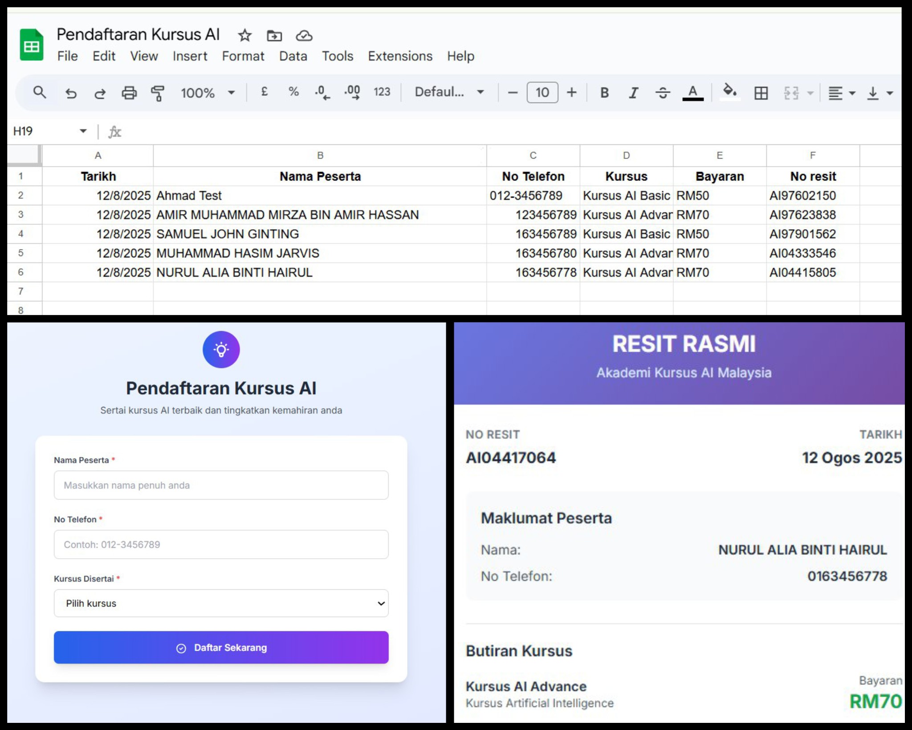Image resolution: width=912 pixels, height=730 pixels.
Task: Toggle strikethrough formatting
Action: 663,93
